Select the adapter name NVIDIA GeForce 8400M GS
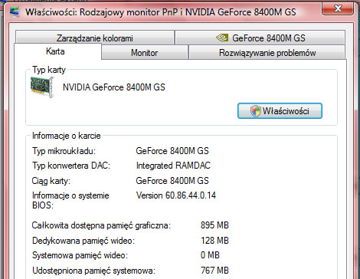The image size is (360, 279). click(x=114, y=87)
